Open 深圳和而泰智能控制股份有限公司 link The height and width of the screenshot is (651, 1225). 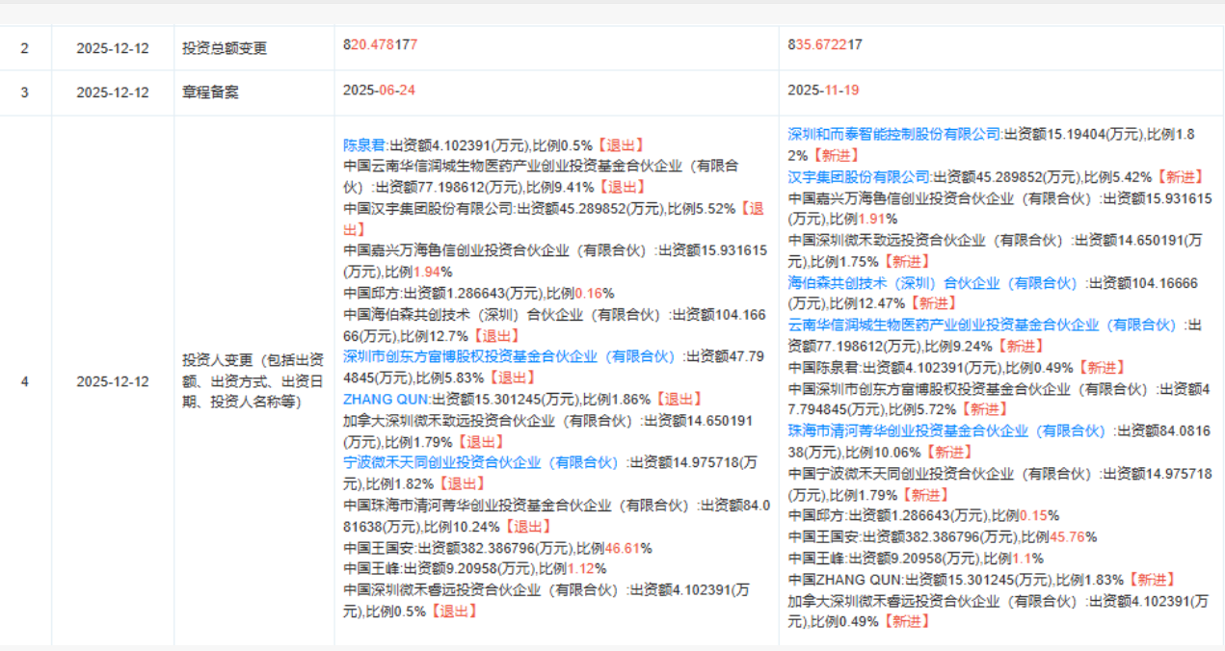coord(894,134)
